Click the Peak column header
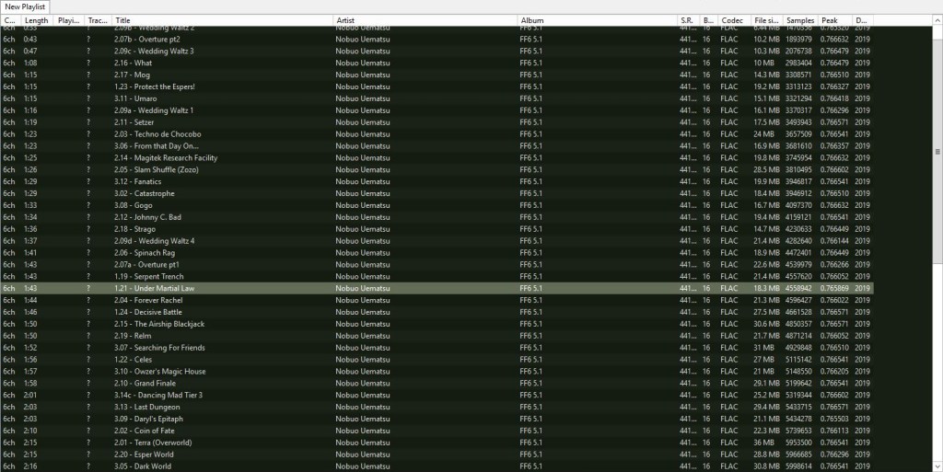 pos(833,20)
